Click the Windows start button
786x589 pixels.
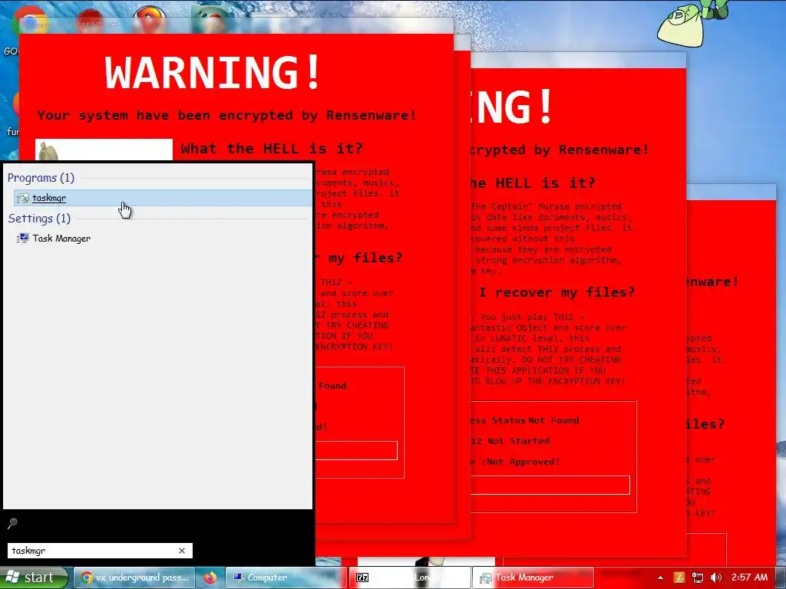(x=34, y=577)
